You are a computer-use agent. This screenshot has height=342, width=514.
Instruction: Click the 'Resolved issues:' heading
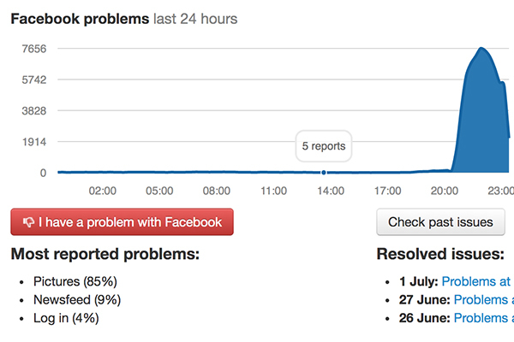439,254
